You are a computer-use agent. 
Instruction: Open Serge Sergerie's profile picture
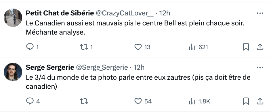click(13, 72)
